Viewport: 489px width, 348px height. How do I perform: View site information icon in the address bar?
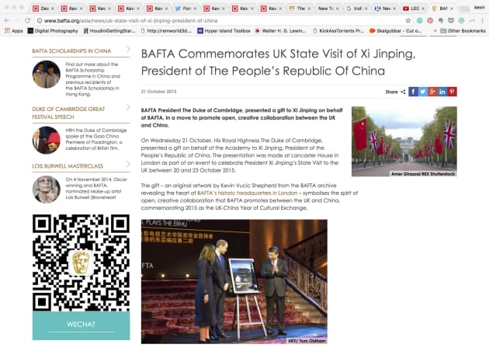(x=40, y=21)
